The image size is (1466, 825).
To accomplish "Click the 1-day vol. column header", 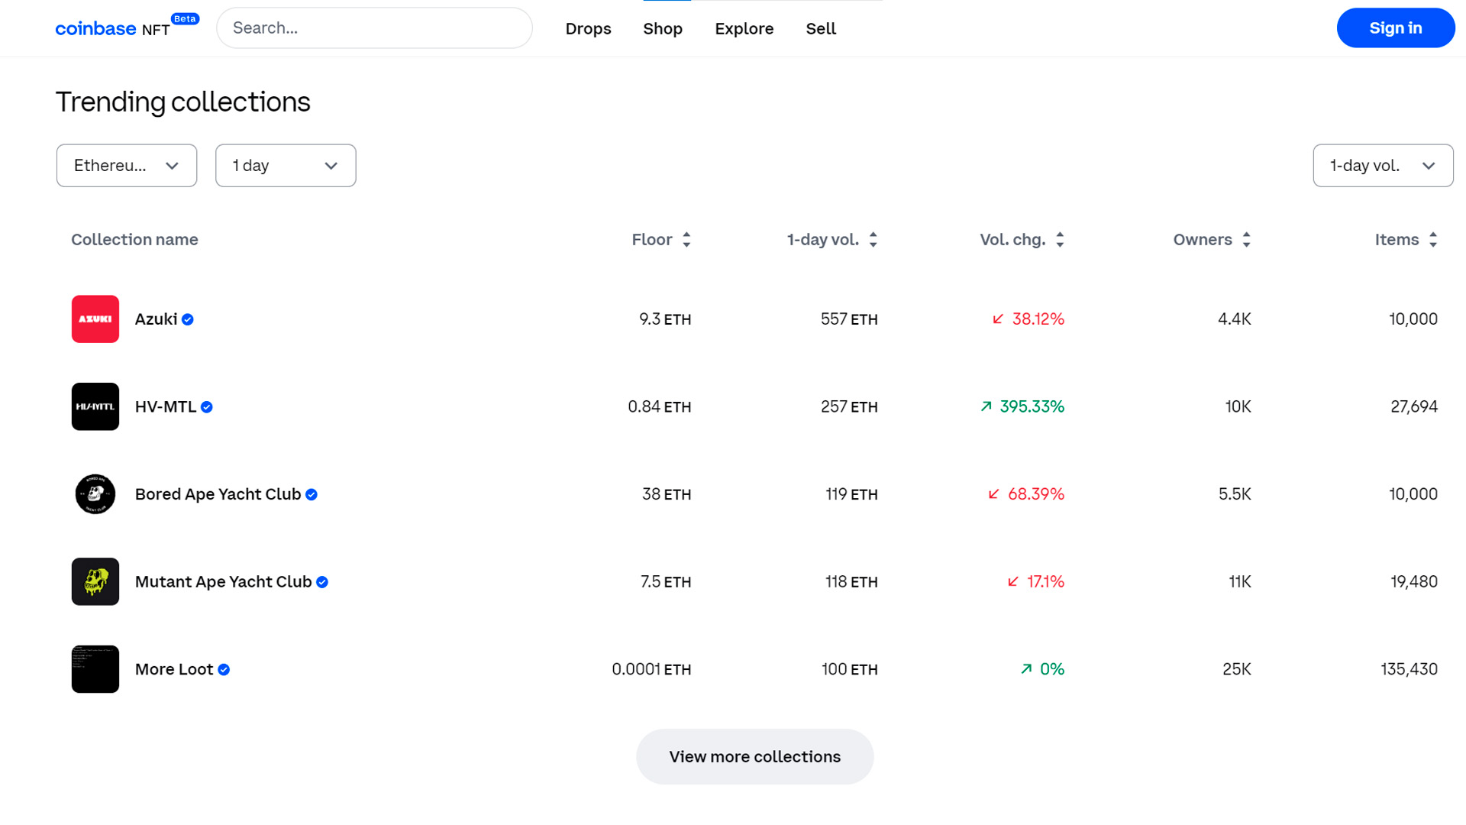I will coord(823,240).
